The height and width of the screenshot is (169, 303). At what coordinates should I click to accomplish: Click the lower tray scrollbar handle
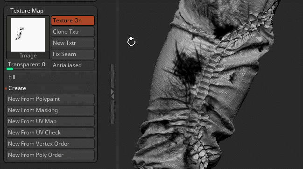[113, 113]
